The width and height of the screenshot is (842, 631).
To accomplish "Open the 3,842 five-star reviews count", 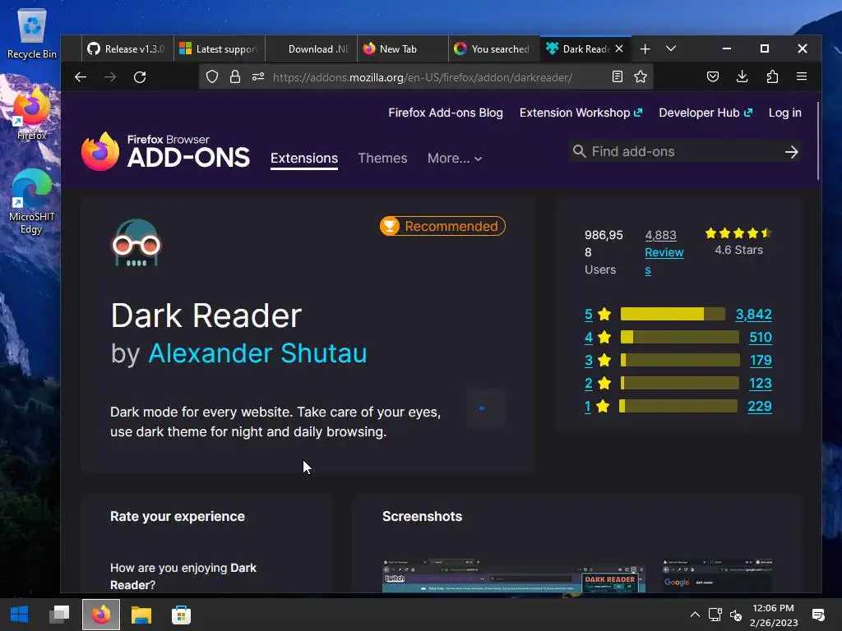I will (753, 315).
